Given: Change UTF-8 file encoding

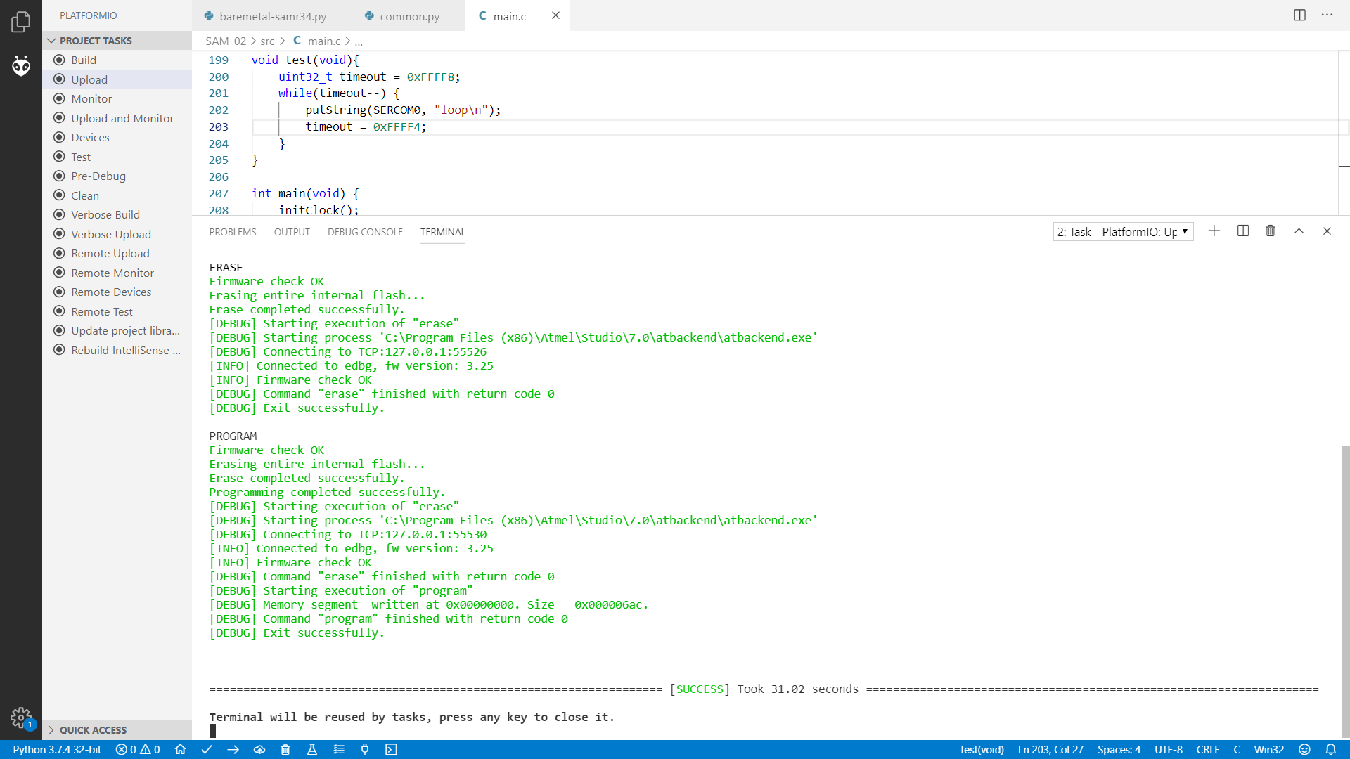Looking at the screenshot, I should [x=1169, y=749].
